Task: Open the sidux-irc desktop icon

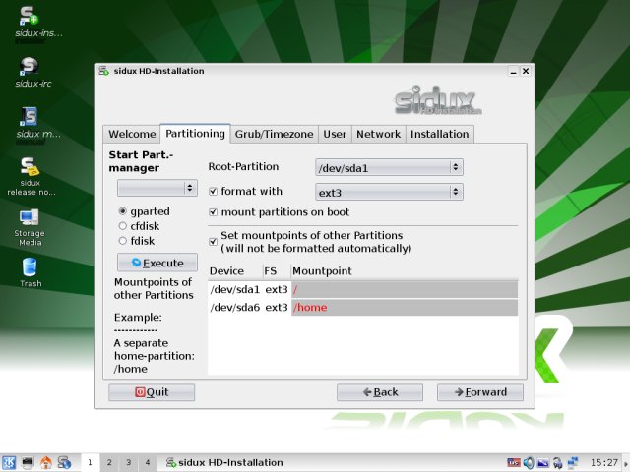Action: coord(29,66)
